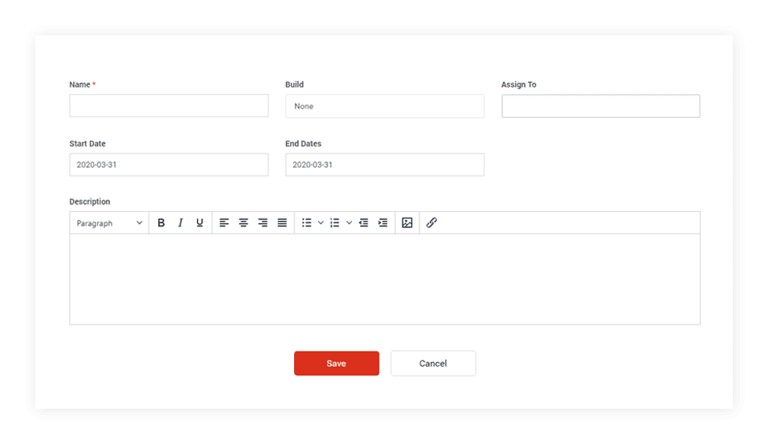
Task: Click the Build label
Action: tap(294, 84)
